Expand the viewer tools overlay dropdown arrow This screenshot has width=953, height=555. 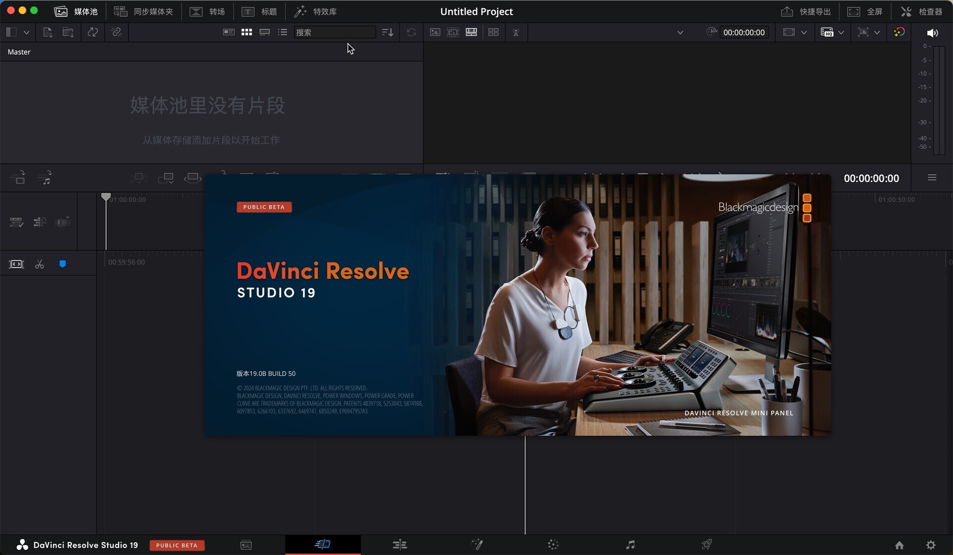coord(877,32)
